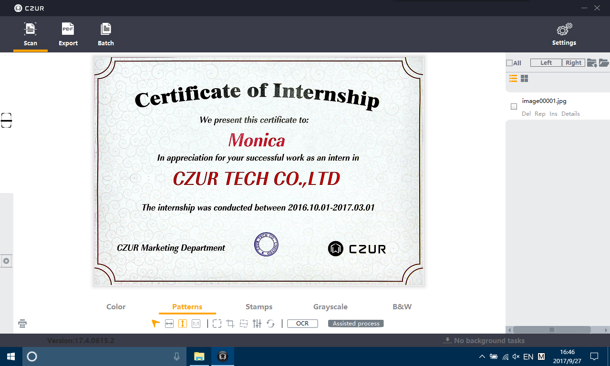The width and height of the screenshot is (610, 366).
Task: Open the Settings gear
Action: 564,34
